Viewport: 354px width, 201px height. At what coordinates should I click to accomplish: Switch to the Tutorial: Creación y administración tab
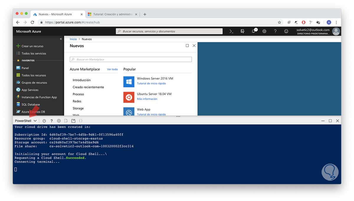[113, 14]
